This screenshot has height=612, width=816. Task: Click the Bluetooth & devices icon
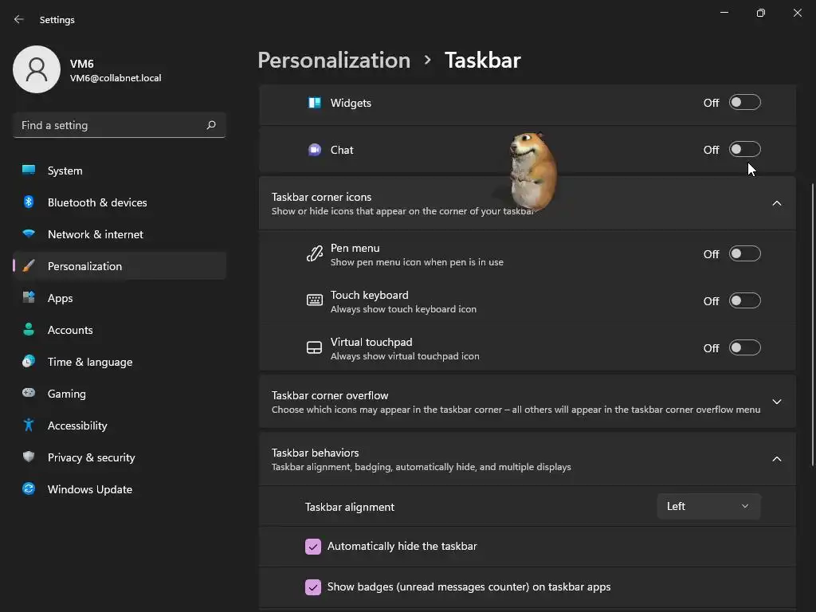[x=29, y=202]
